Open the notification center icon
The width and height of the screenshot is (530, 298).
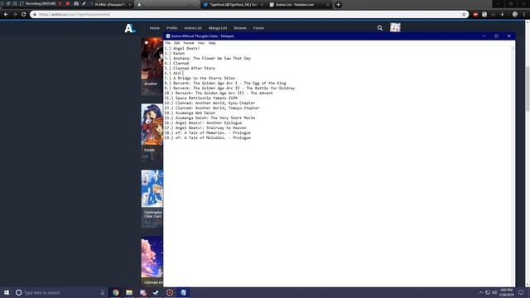point(521,292)
